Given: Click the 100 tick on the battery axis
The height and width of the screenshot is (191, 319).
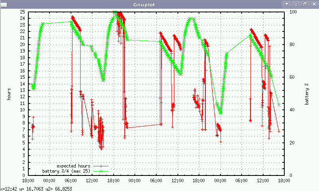Looking at the screenshot, I should click(x=292, y=12).
